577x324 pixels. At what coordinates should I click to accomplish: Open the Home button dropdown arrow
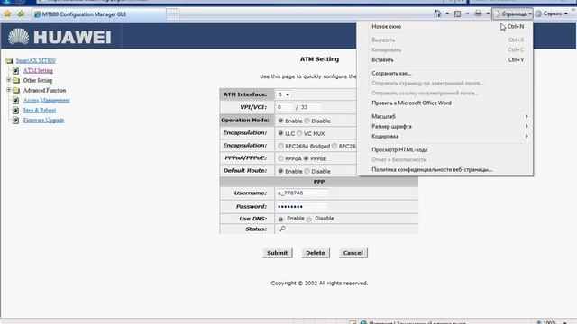click(x=447, y=13)
